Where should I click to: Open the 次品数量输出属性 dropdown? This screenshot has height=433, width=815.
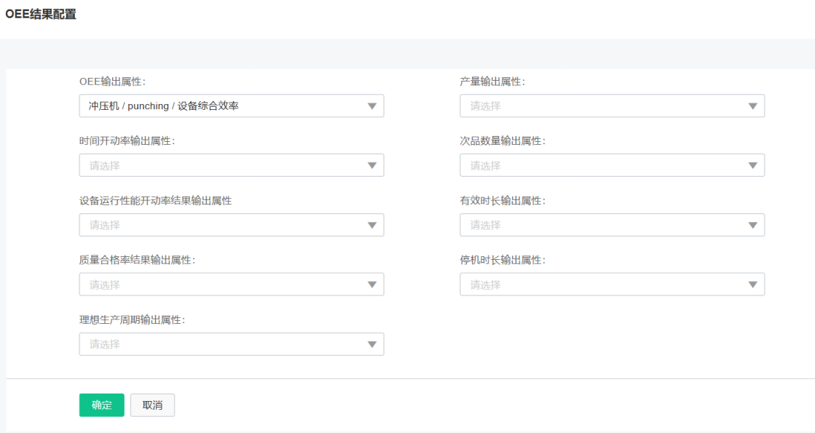[612, 165]
